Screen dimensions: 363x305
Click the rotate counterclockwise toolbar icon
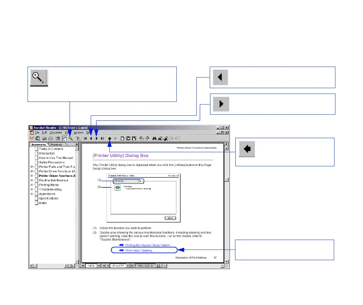141,138
